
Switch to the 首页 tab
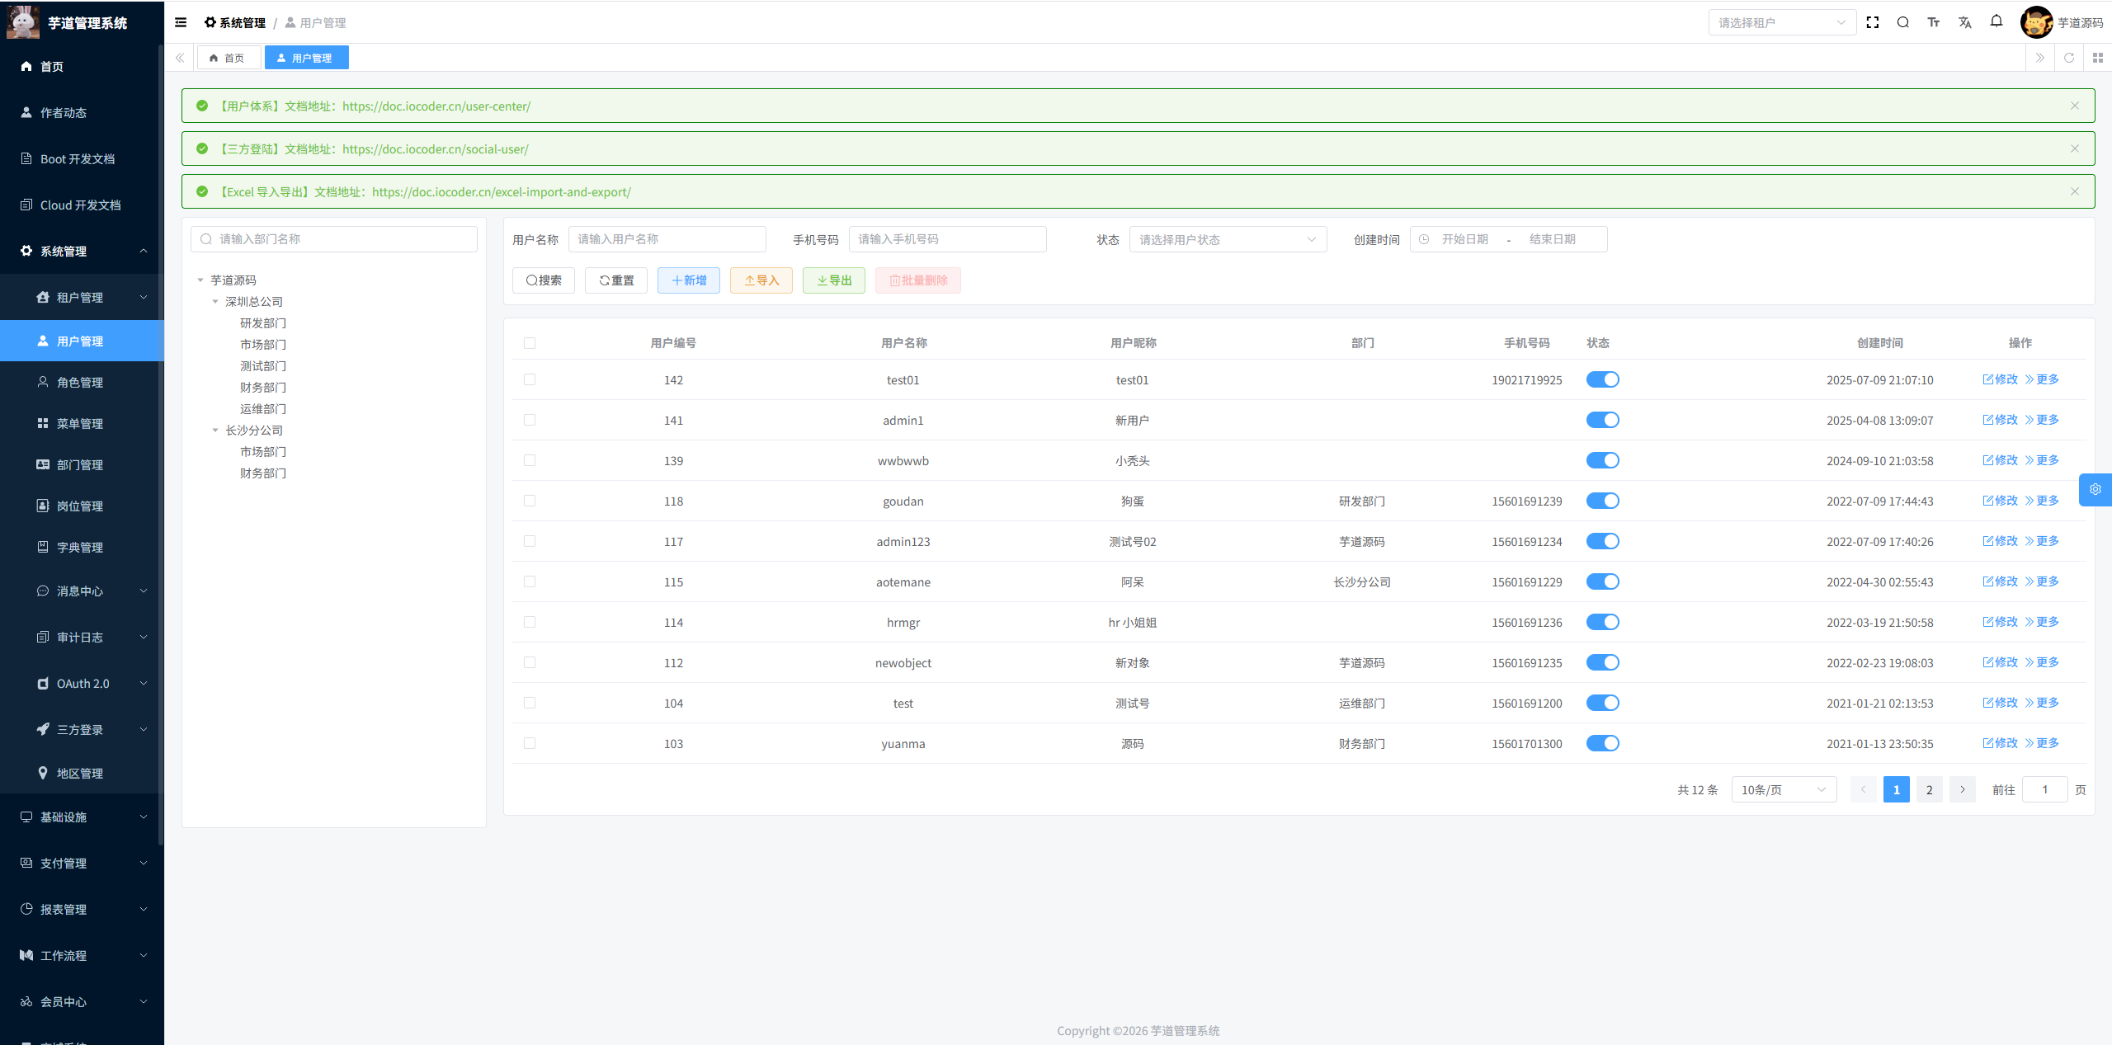228,58
